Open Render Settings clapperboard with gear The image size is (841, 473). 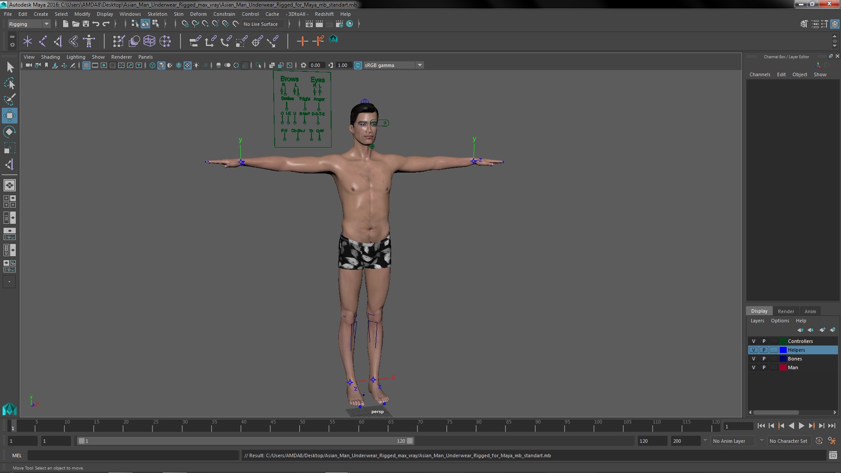point(339,24)
